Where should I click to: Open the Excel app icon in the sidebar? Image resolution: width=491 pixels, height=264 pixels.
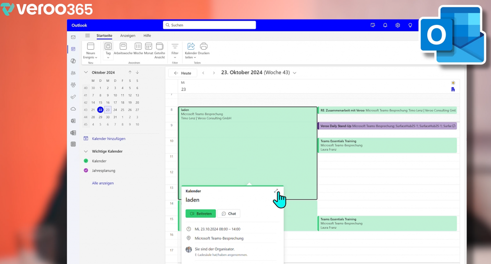pos(73,133)
